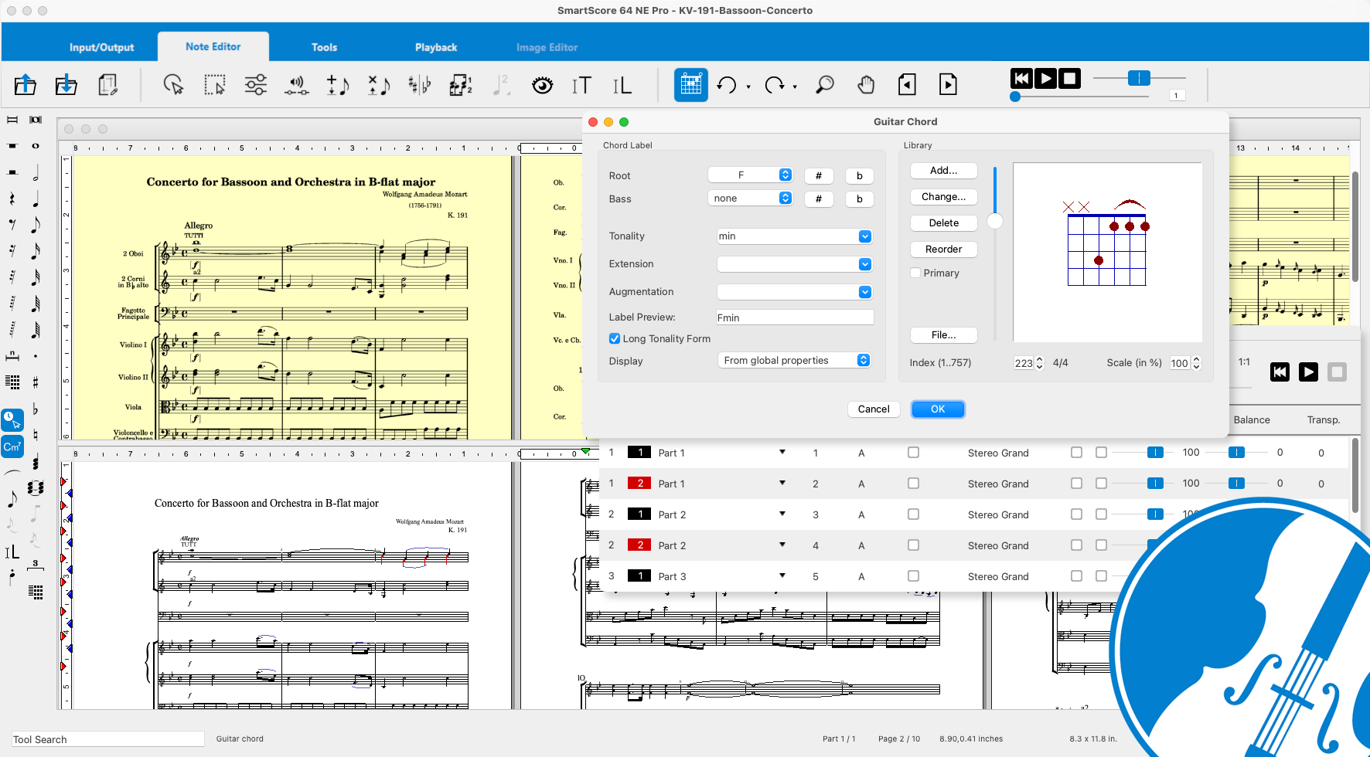Click the redo arrow icon
This screenshot has height=757, width=1370.
point(774,84)
